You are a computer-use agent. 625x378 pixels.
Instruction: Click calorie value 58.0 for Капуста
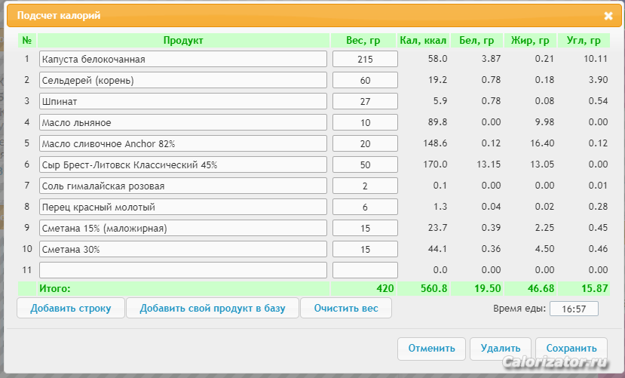pos(438,59)
